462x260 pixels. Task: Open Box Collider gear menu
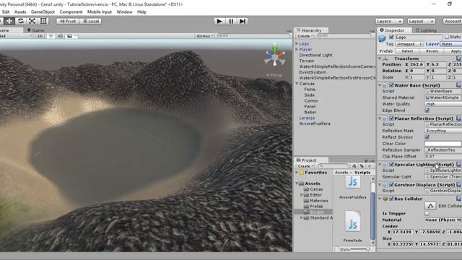click(458, 199)
